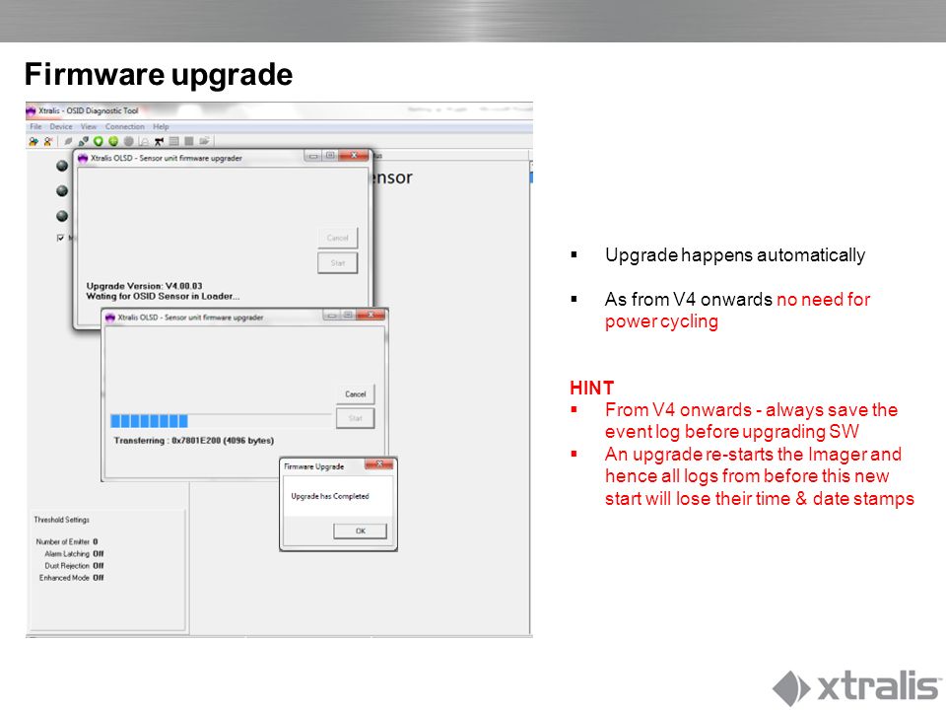Click the 'Dust Rejection' Off row

click(x=74, y=566)
